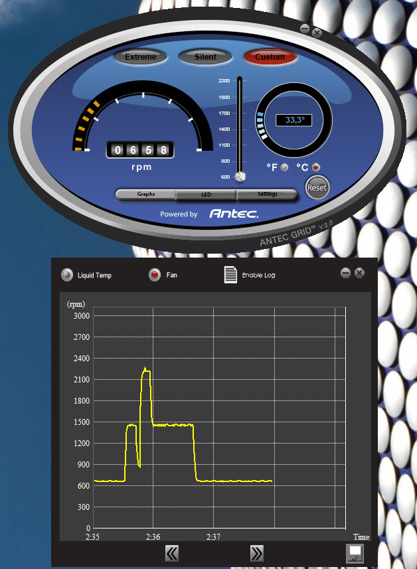Go back in graph timeline
Screen dimensions: 417x569
pos(172,553)
